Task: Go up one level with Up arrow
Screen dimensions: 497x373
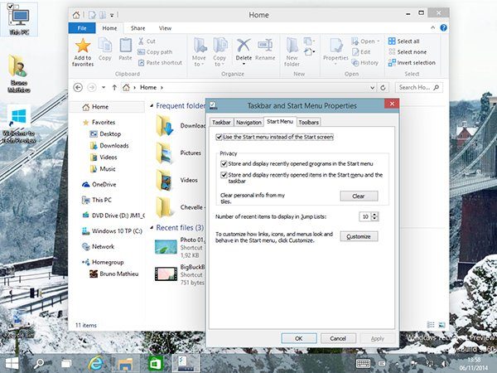Action: click(114, 87)
